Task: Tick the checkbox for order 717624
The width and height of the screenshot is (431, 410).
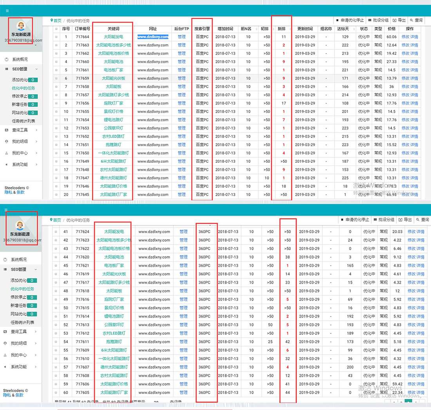Action: tap(56, 232)
